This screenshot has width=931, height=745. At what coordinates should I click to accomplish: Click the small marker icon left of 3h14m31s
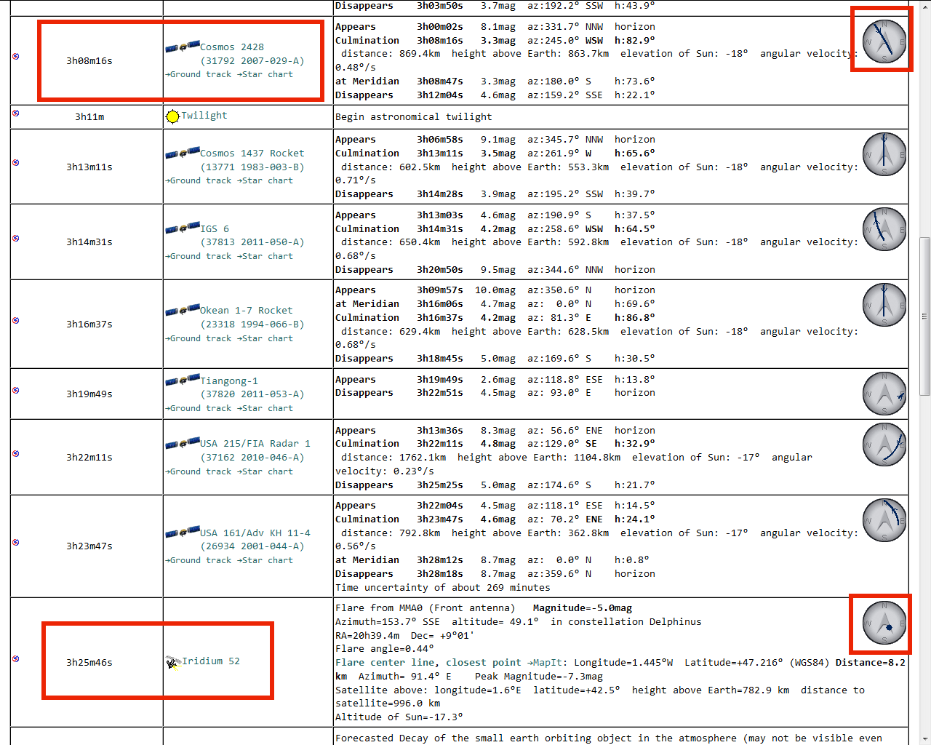tap(16, 239)
